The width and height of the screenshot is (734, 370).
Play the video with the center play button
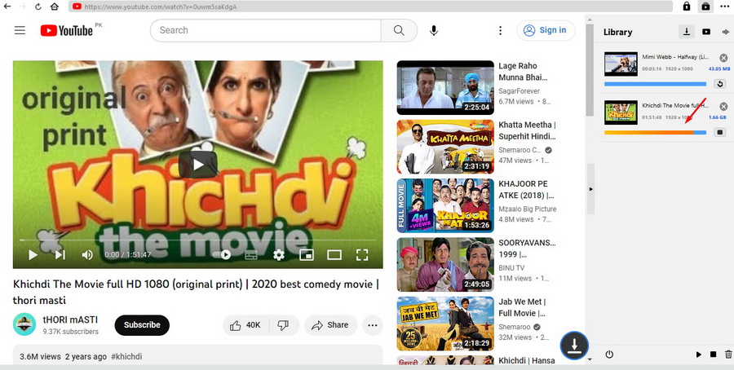click(197, 165)
